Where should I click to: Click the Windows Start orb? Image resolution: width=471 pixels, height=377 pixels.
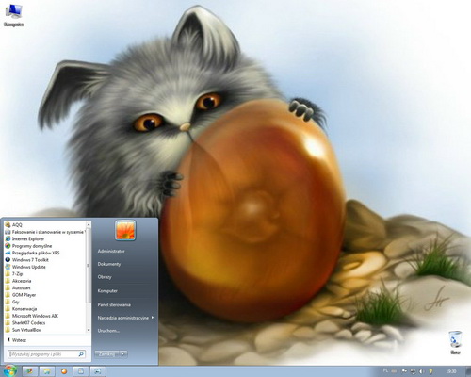[x=10, y=371]
